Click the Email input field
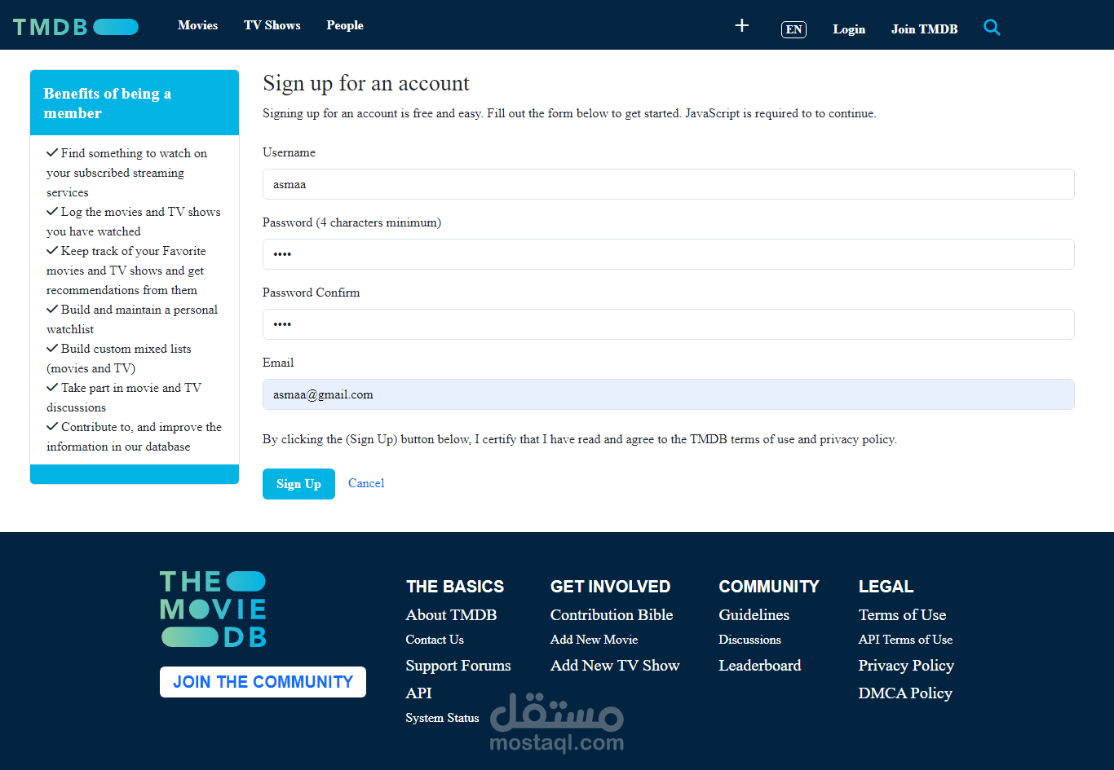 668,394
